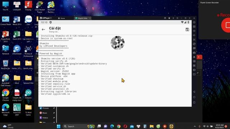Toggle LDPlayer fullscreen mode icon
Image resolution: width=230 pixels, height=129 pixels.
pyautogui.click(x=194, y=40)
